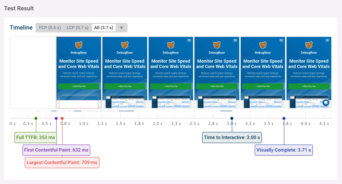Click the purple First Contentful Paint marker dot
The height and width of the screenshot is (184, 342).
(56, 118)
